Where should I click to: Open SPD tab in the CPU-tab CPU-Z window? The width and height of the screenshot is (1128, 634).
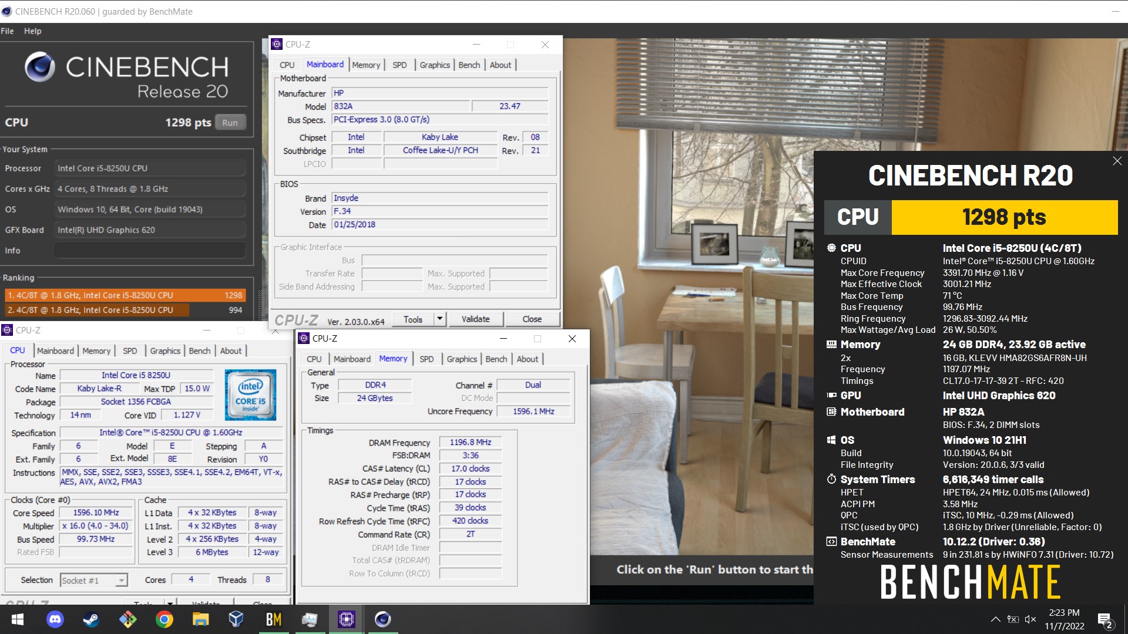[x=130, y=351]
